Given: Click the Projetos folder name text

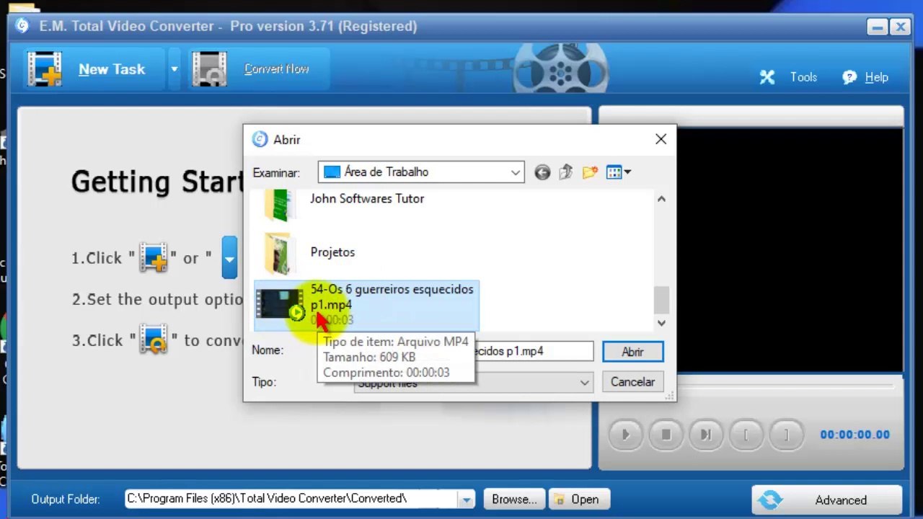Looking at the screenshot, I should point(332,252).
